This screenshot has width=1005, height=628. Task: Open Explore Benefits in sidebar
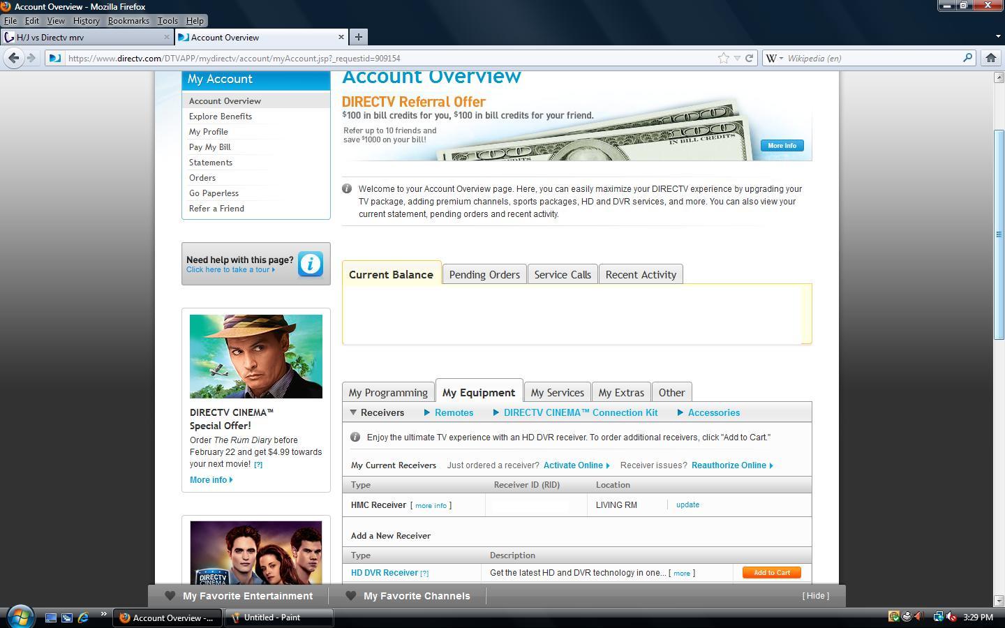tap(221, 117)
